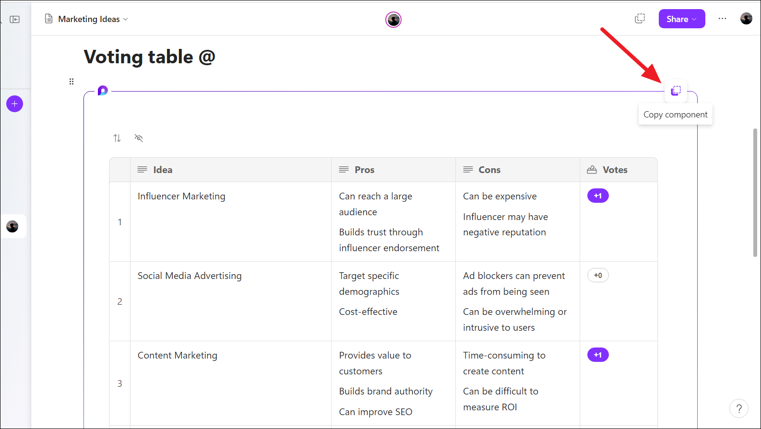Open the help question mark button
This screenshot has height=429, width=761.
pyautogui.click(x=739, y=408)
